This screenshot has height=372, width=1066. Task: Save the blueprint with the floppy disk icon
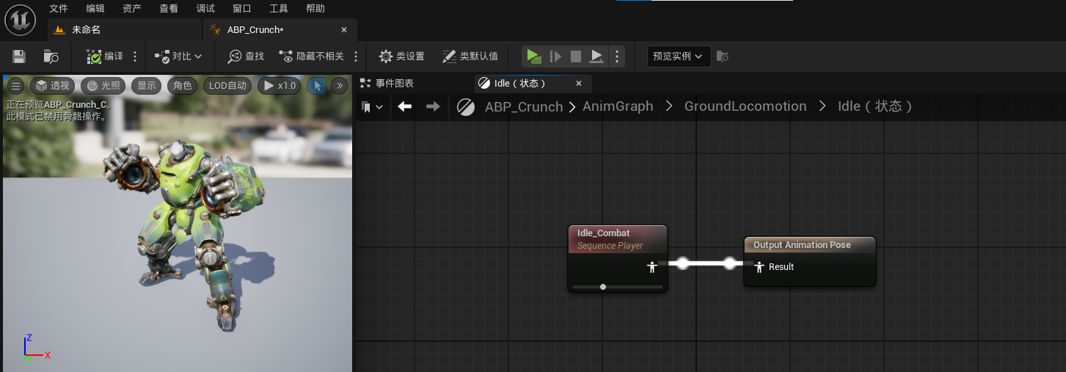click(19, 56)
